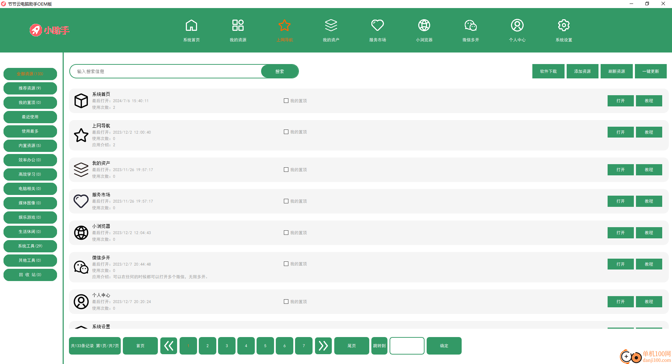Focus the 输入搜索信息 search field

pos(166,71)
